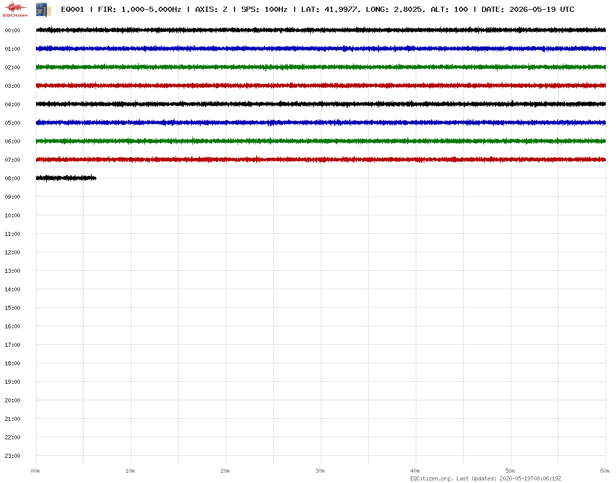
Task: Click the 30m time axis label
Action: [x=320, y=471]
